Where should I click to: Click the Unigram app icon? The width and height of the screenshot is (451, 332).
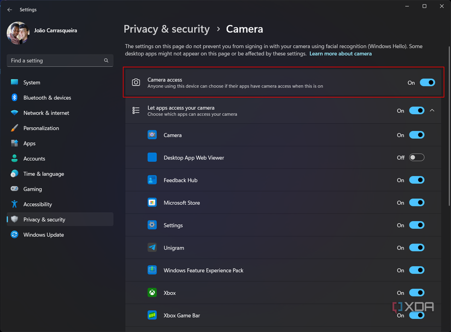point(152,248)
